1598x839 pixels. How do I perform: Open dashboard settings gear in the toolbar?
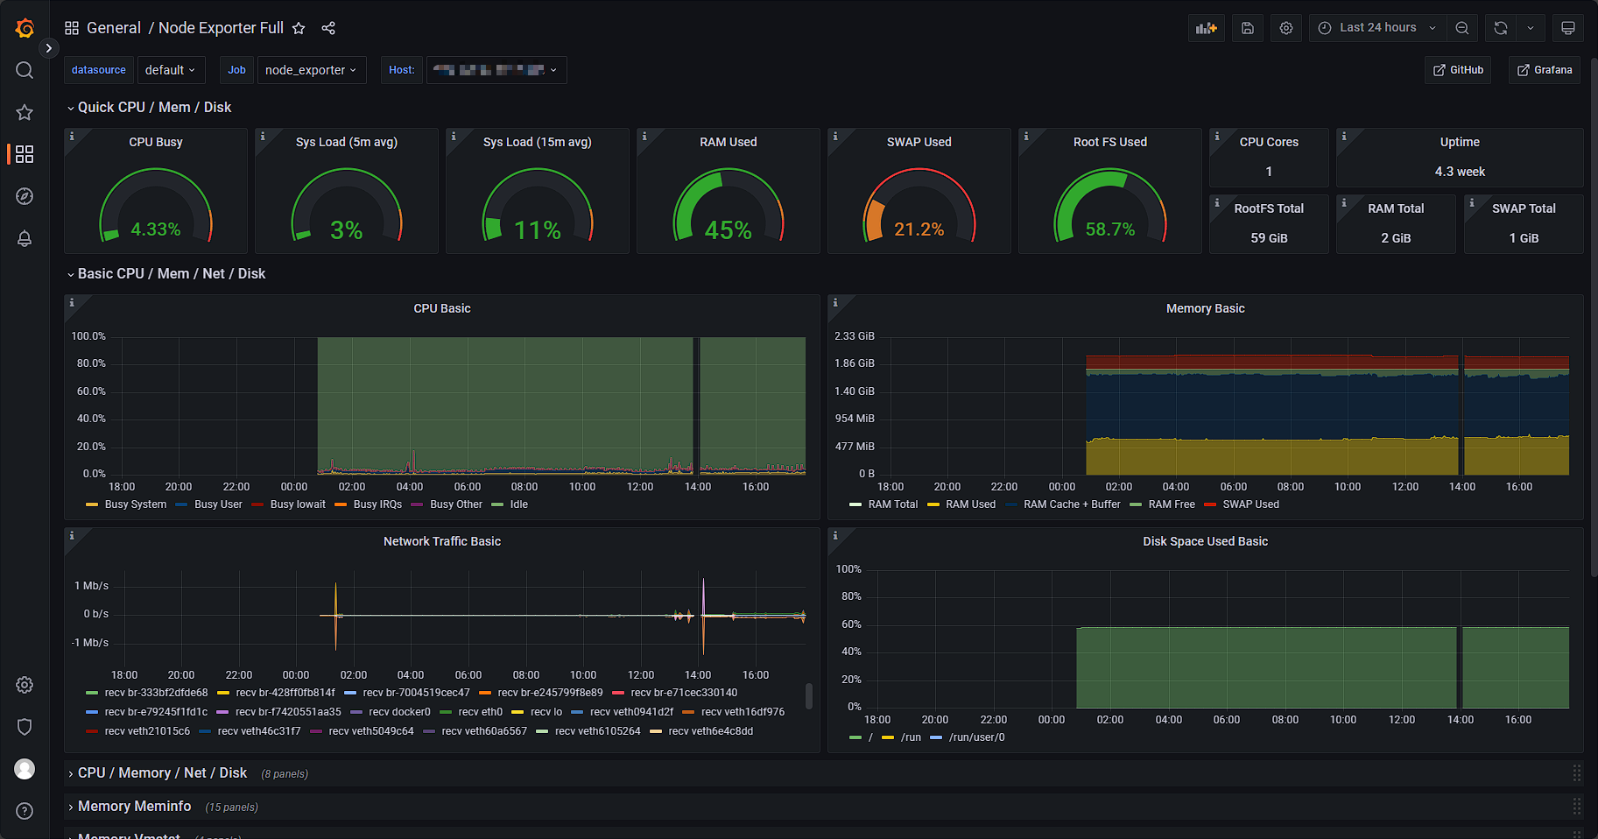(1286, 28)
